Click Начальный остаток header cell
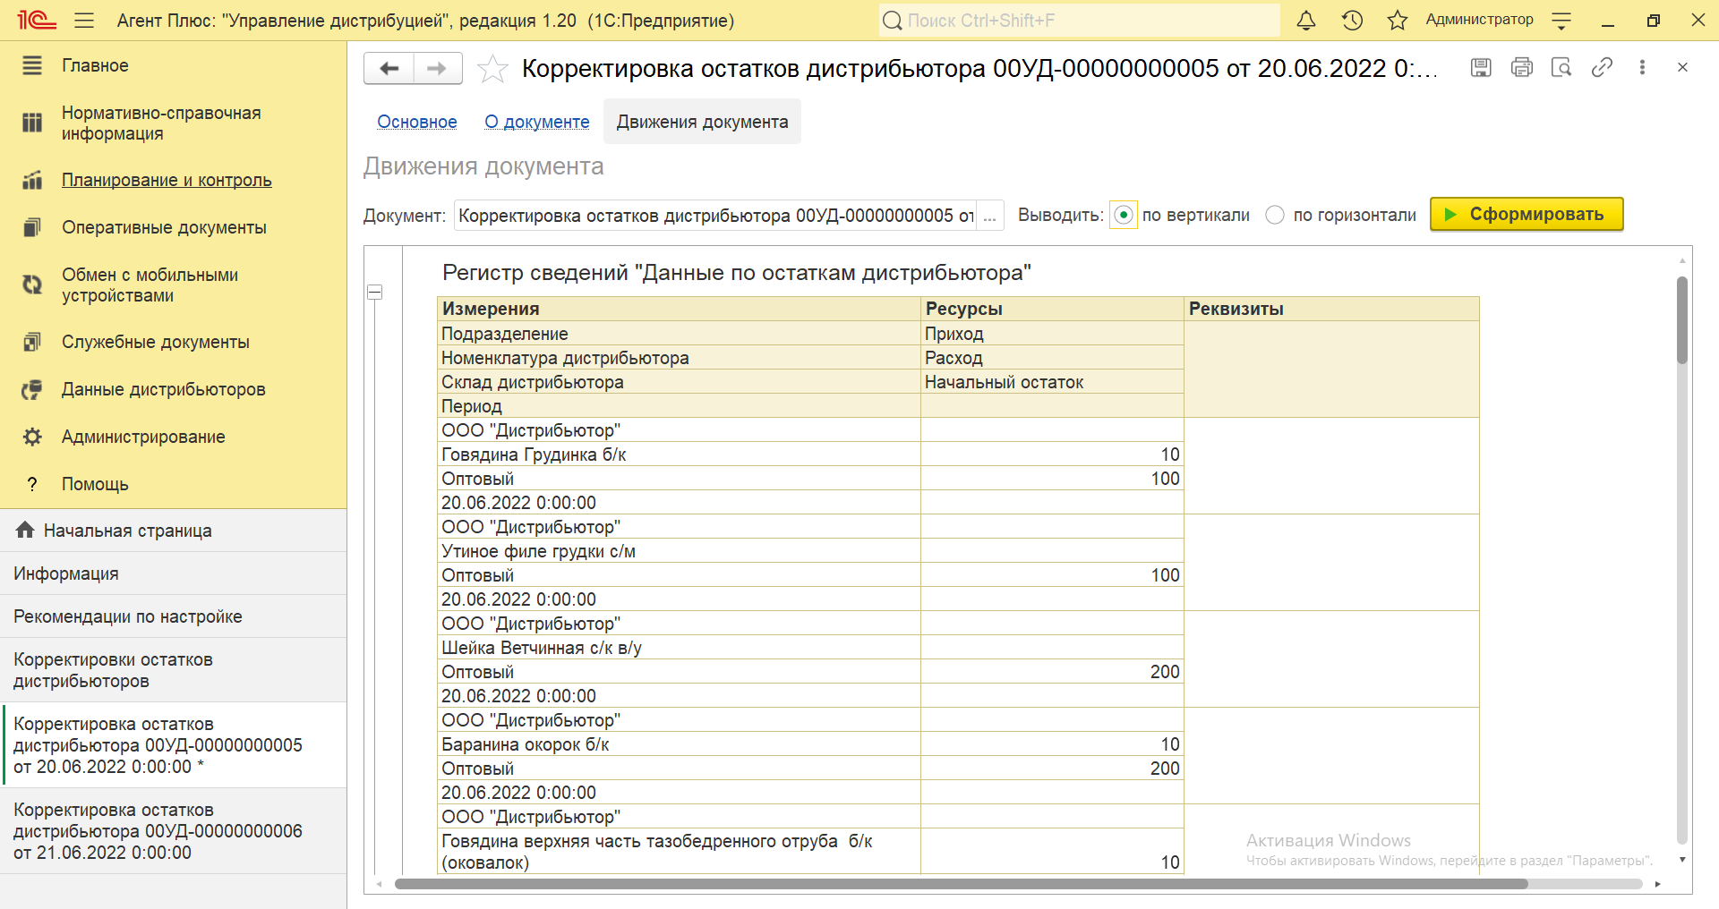Viewport: 1719px width, 909px height. [1052, 382]
